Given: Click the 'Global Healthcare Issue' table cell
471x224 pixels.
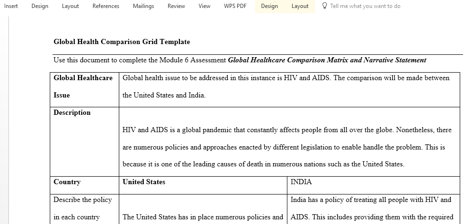Looking at the screenshot, I should coord(85,90).
